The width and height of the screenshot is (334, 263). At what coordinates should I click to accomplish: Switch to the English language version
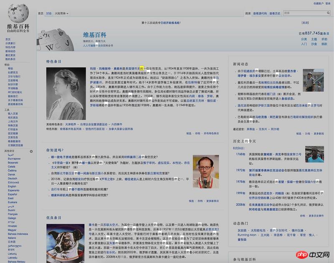12,186
